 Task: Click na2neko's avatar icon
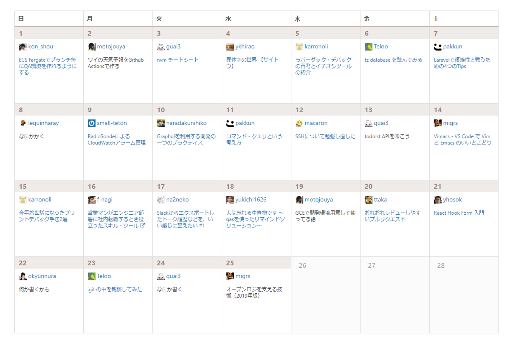coord(161,200)
